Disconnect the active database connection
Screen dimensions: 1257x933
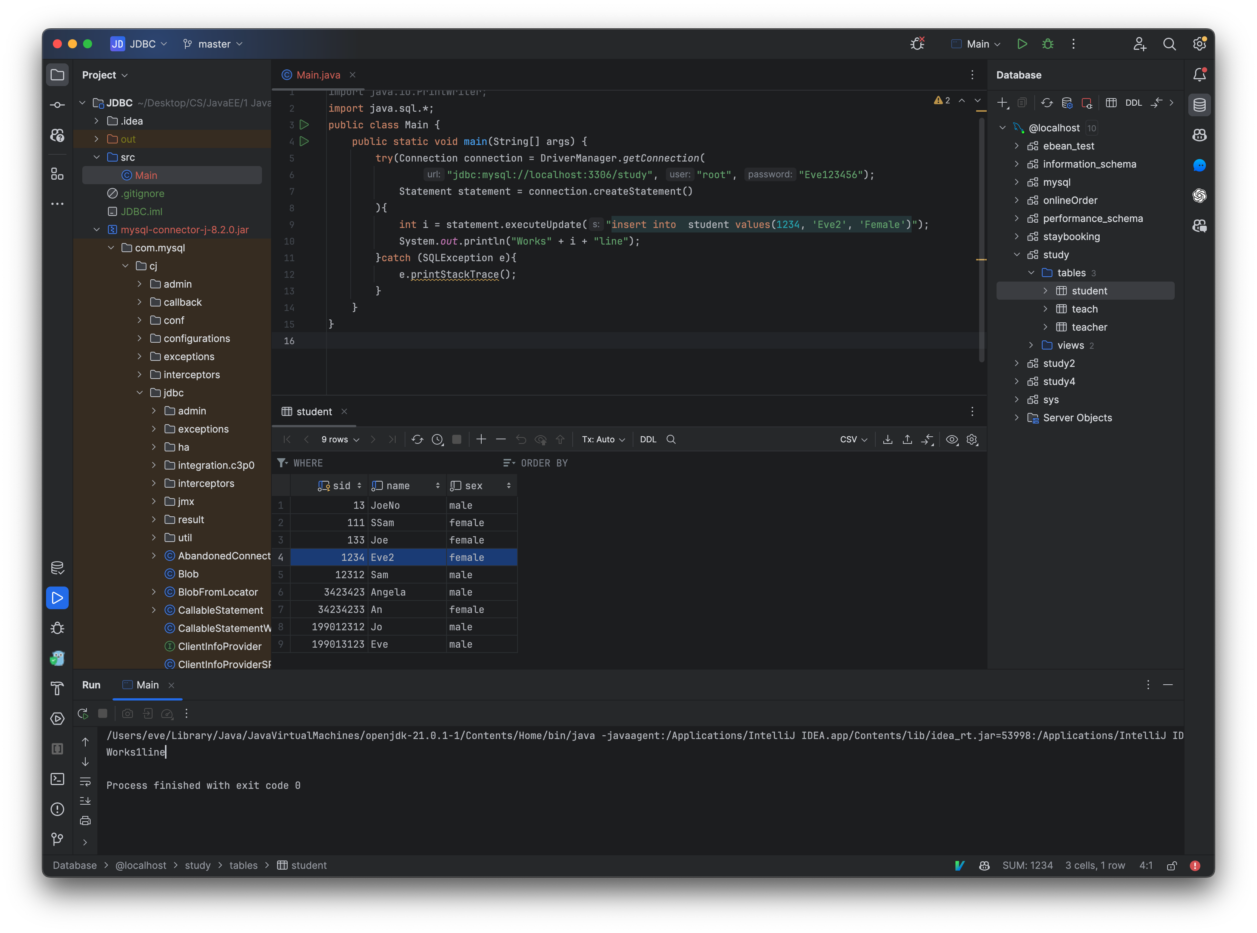[x=1087, y=103]
